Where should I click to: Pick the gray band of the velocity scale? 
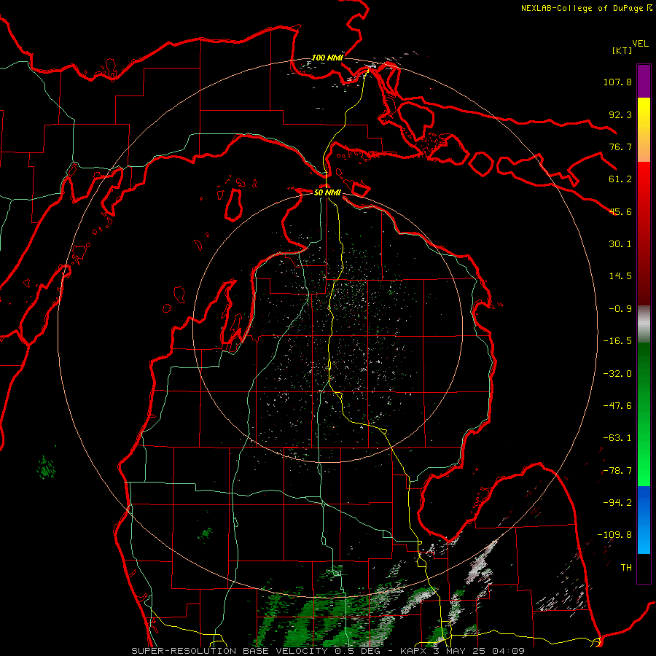pyautogui.click(x=644, y=324)
